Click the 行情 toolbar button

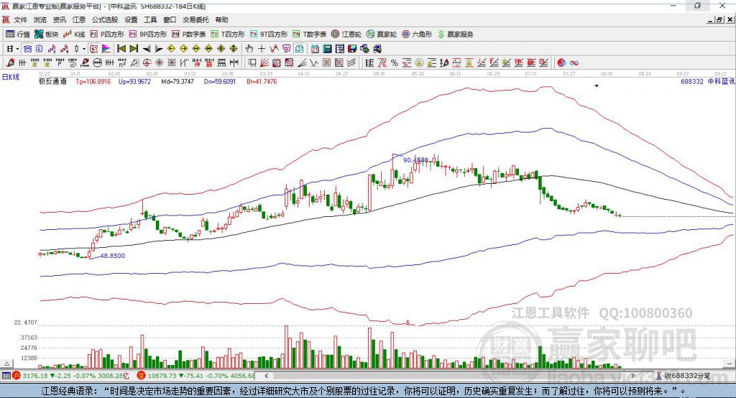tap(18, 34)
